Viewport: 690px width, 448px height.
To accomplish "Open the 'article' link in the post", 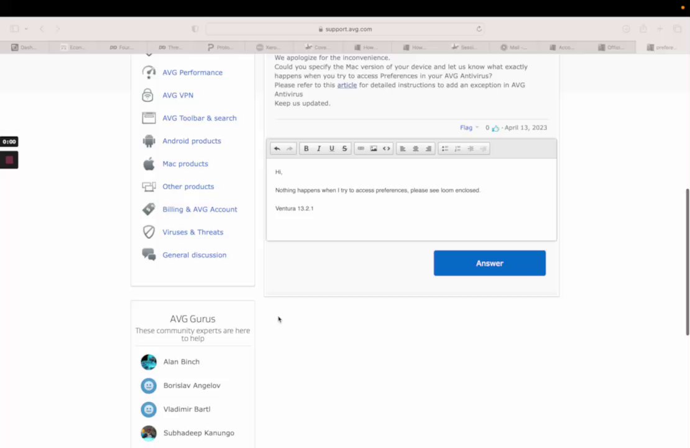I will [x=347, y=85].
